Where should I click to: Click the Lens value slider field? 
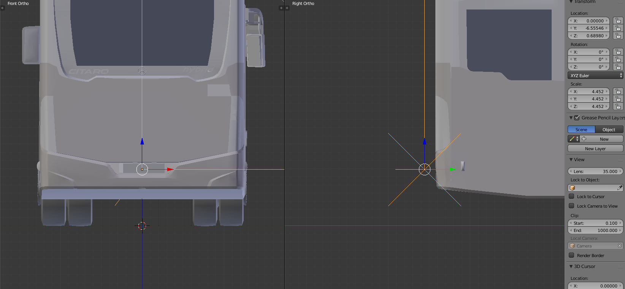595,171
